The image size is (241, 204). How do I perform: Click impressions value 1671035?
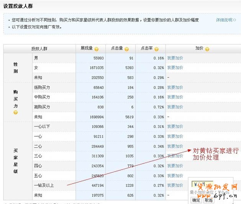click(x=97, y=68)
